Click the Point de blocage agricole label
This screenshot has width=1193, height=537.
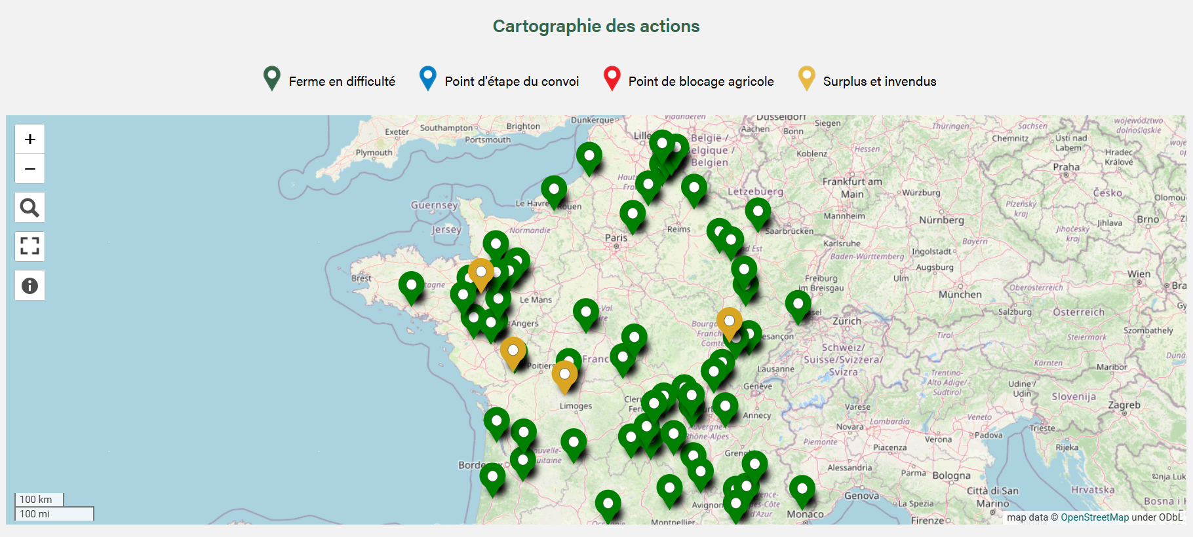[x=701, y=81]
